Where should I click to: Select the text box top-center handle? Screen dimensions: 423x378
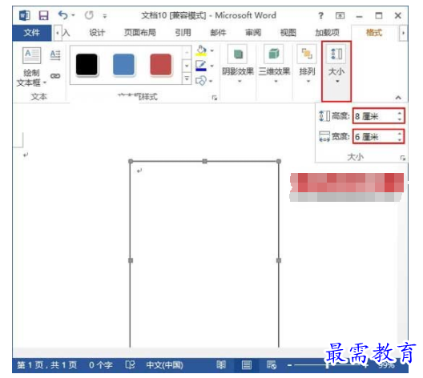click(x=205, y=161)
